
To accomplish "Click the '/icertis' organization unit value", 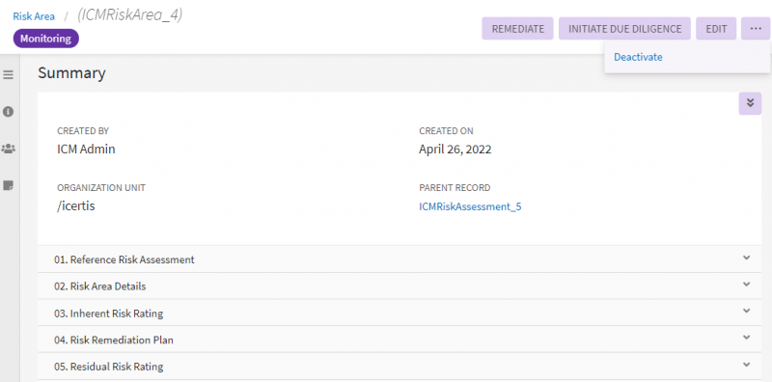I will point(76,205).
